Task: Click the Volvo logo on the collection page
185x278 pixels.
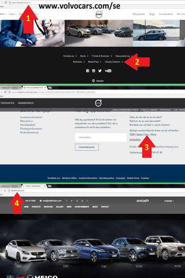Action: point(98,103)
